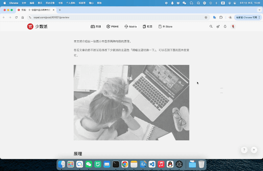
Task: Open a new tab with plus button
Action: click(x=60, y=10)
